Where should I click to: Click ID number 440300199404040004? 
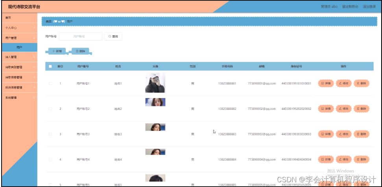tap(296, 159)
